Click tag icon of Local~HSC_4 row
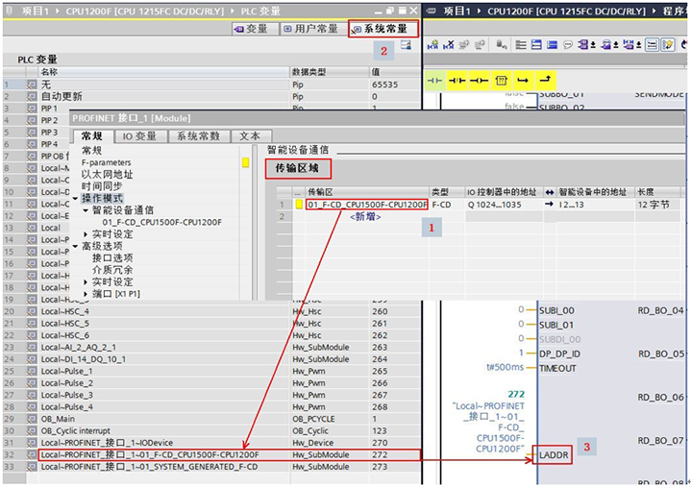 (32, 311)
